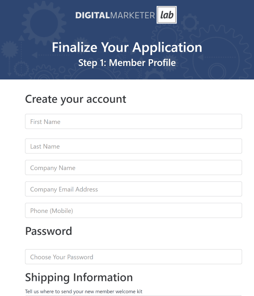Viewport: 254px width, 296px height.
Task: Activate the Company Name field
Action: pos(133,167)
